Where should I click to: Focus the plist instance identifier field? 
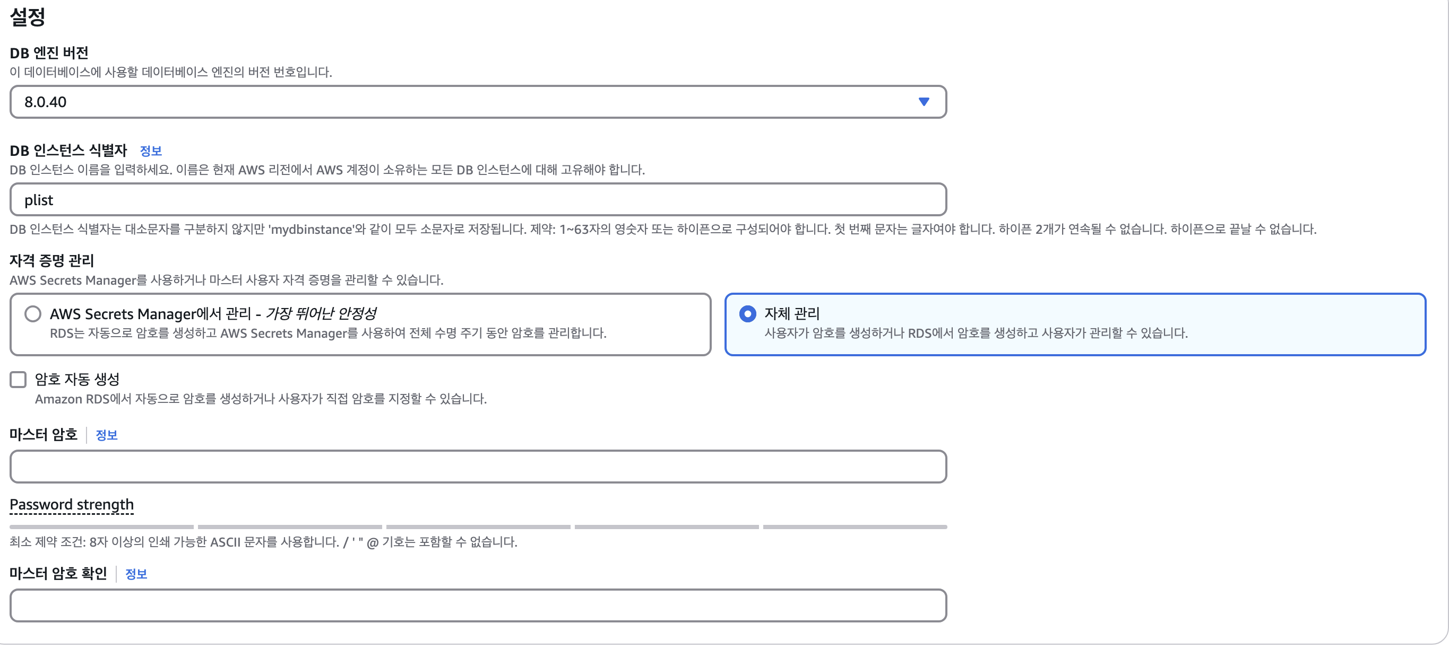(x=478, y=199)
